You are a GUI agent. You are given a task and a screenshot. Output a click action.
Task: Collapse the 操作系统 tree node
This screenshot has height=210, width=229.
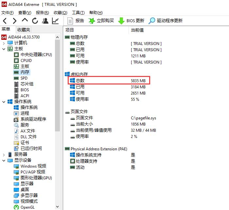[4, 102]
